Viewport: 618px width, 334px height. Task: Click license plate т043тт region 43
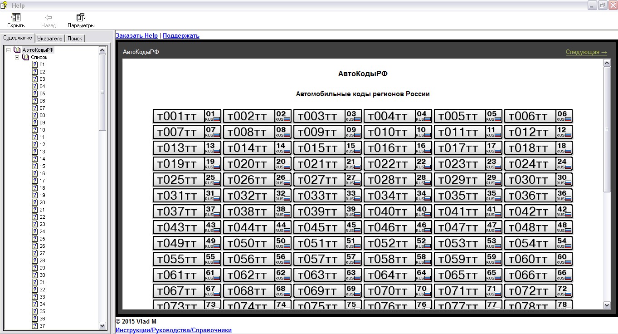click(187, 227)
